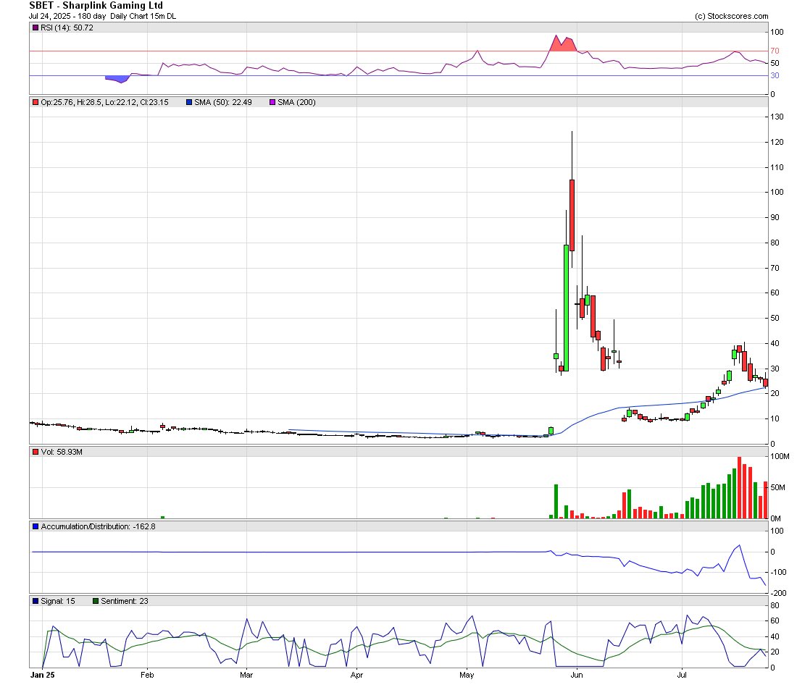The image size is (797, 690).
Task: Click the 'Apr' date axis label
Action: click(x=356, y=676)
